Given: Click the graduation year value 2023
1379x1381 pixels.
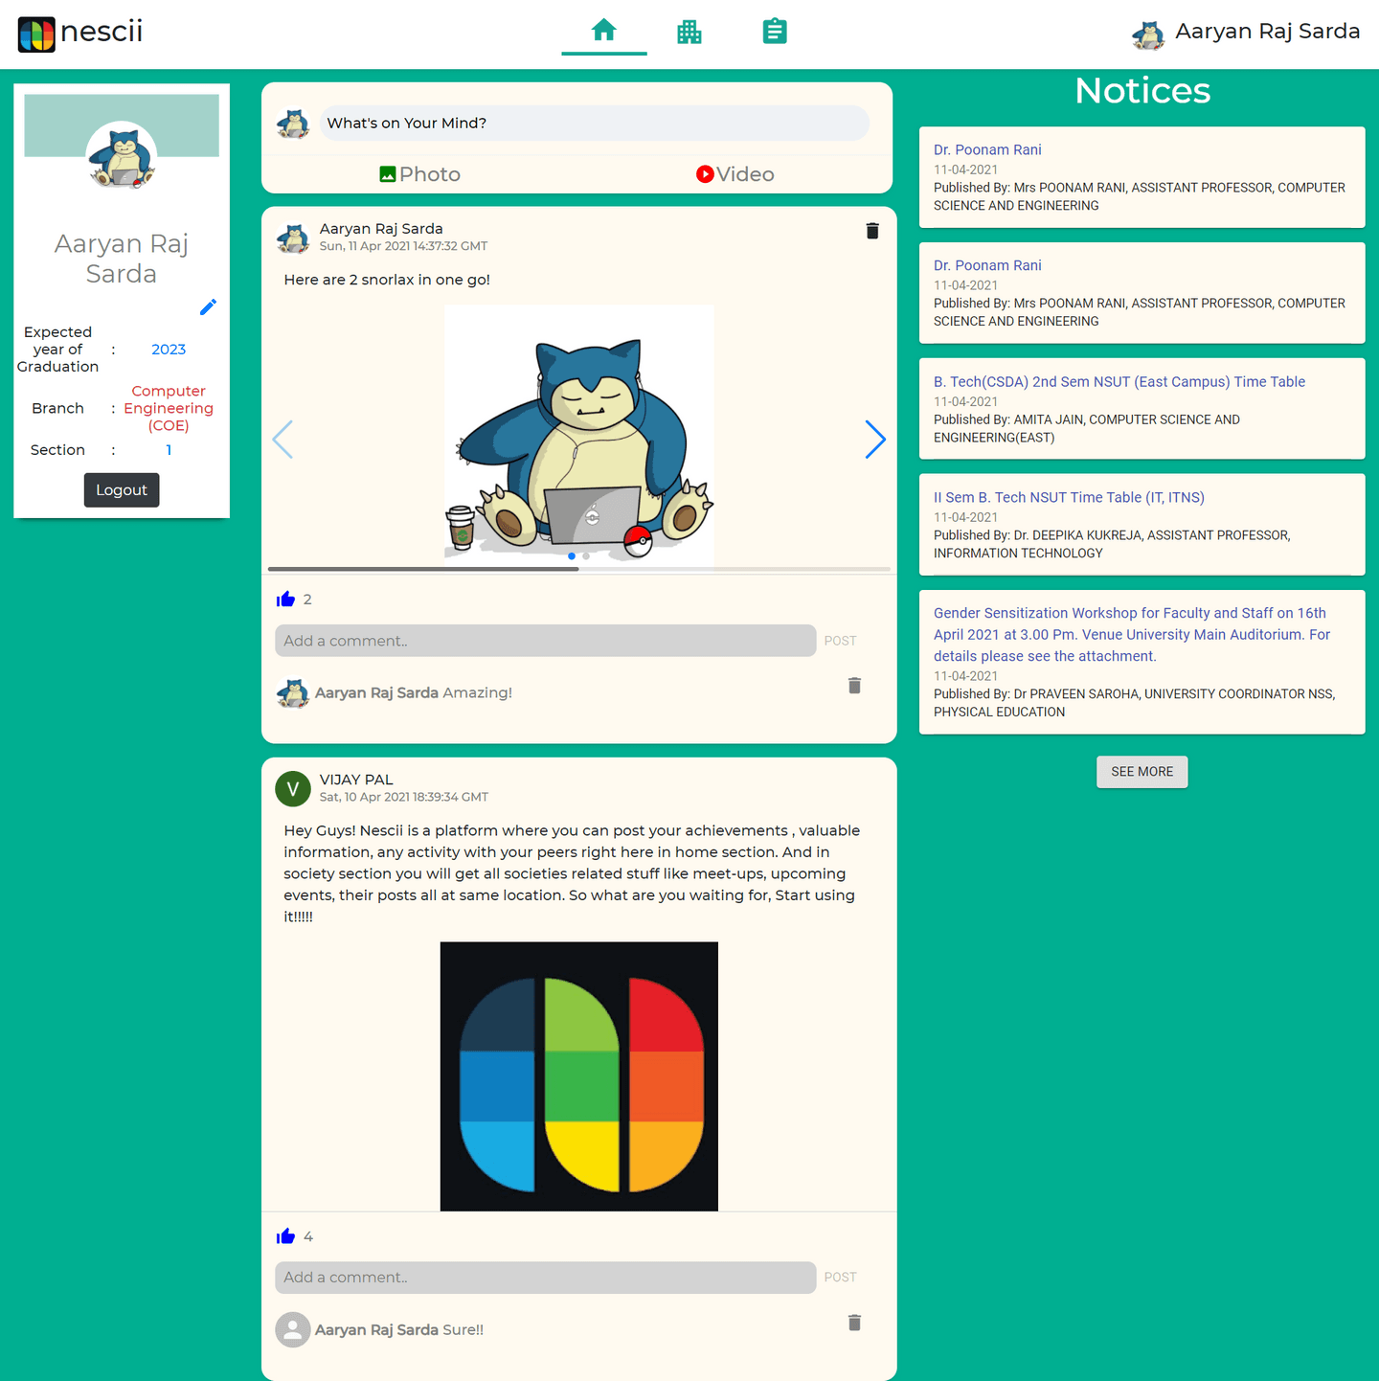Looking at the screenshot, I should tap(169, 350).
